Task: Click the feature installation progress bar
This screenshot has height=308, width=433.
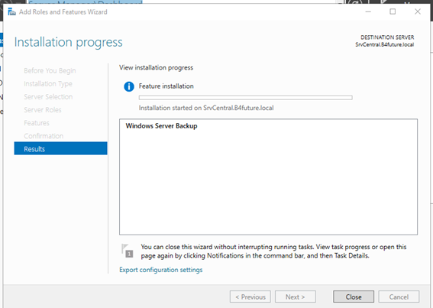Action: (x=245, y=97)
